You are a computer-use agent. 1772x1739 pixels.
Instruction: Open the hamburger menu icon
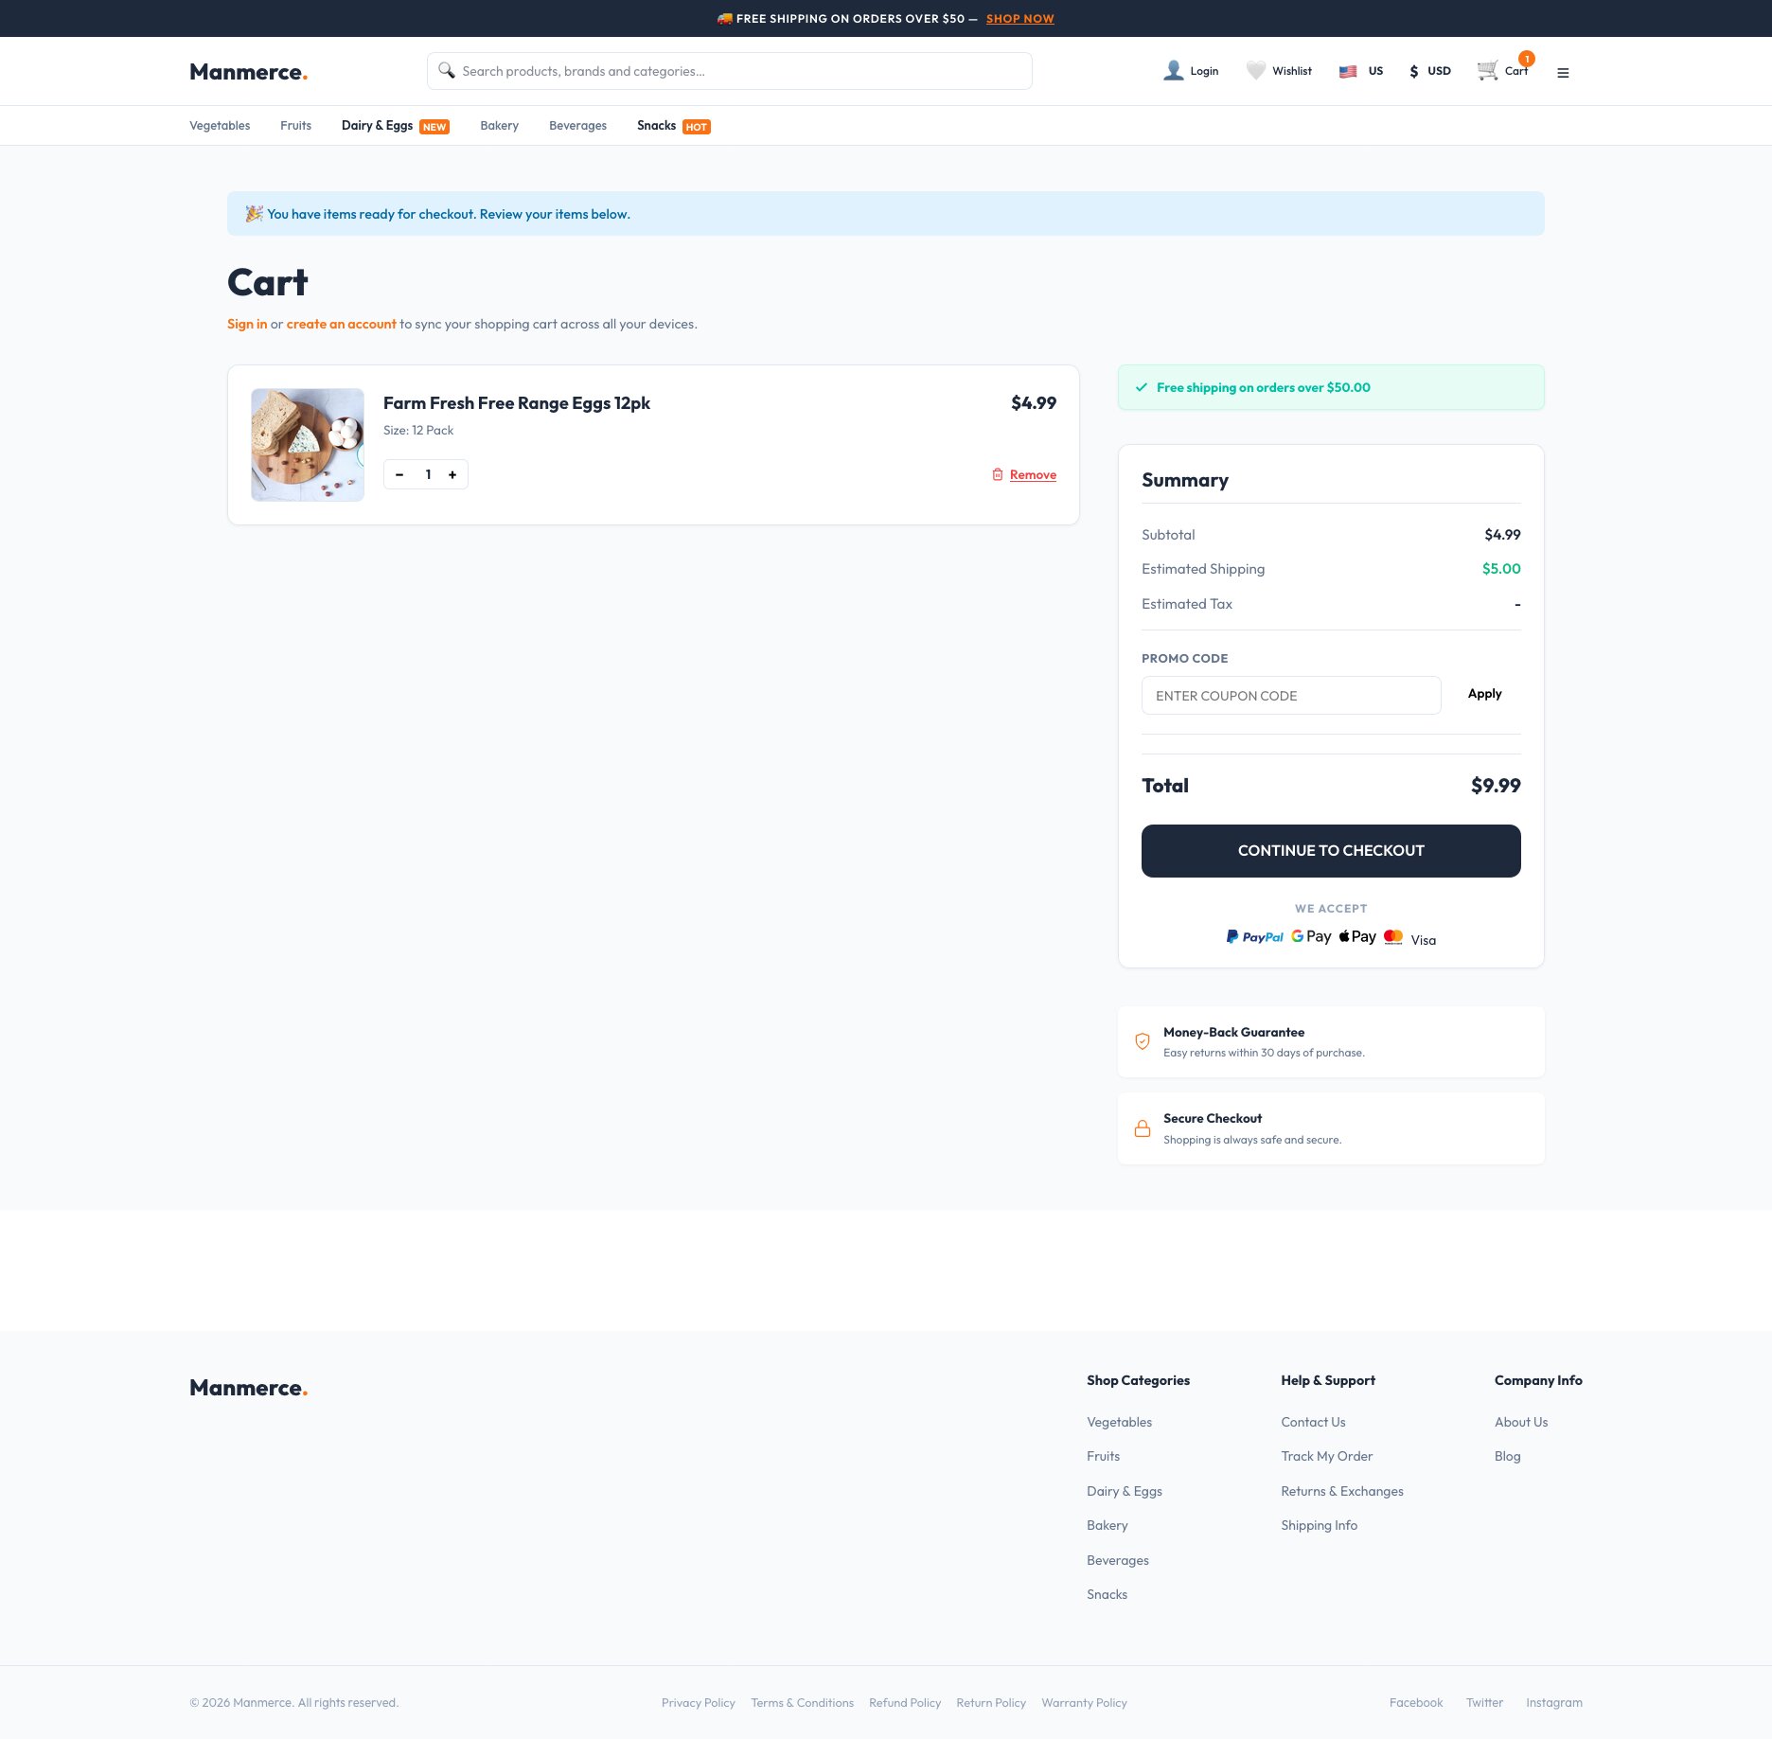(1563, 73)
